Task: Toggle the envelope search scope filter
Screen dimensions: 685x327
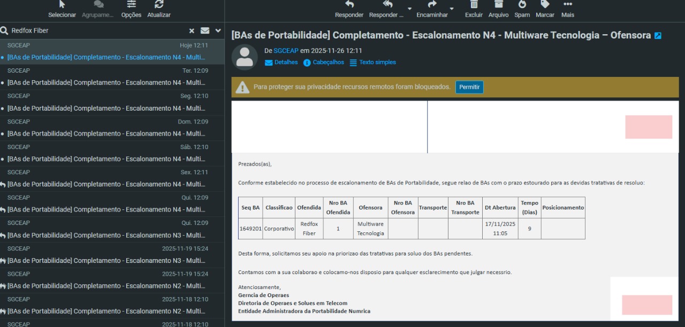Action: [205, 31]
